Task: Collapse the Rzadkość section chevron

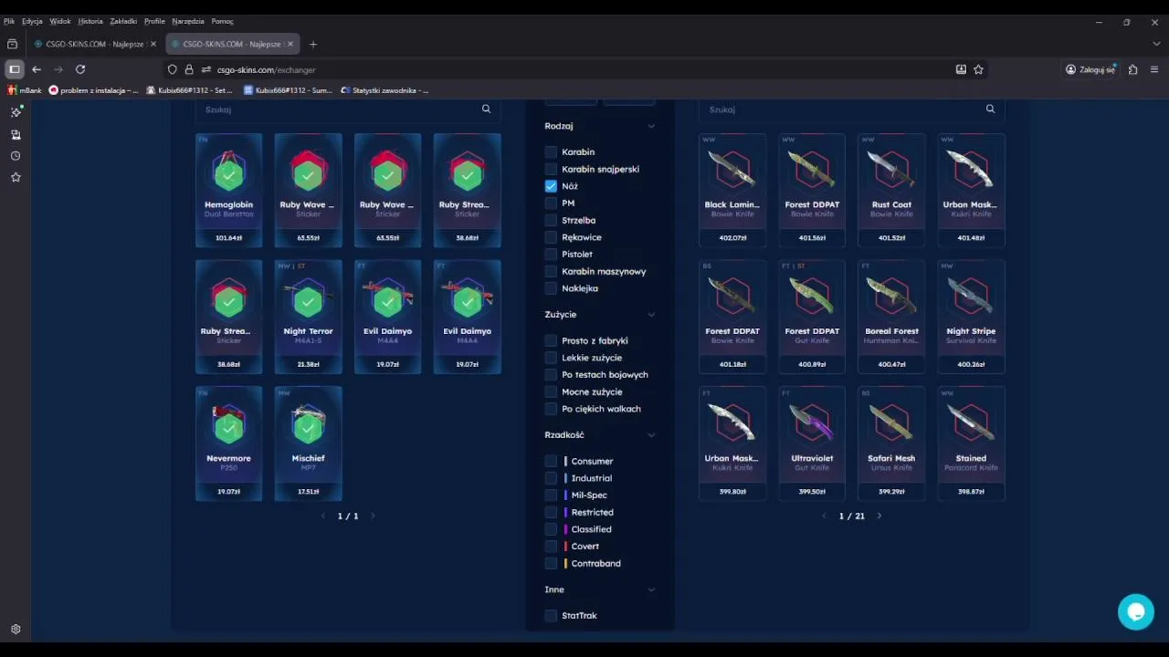Action: coord(651,435)
